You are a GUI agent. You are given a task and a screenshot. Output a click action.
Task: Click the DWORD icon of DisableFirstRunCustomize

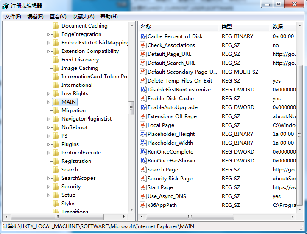[x=143, y=89]
